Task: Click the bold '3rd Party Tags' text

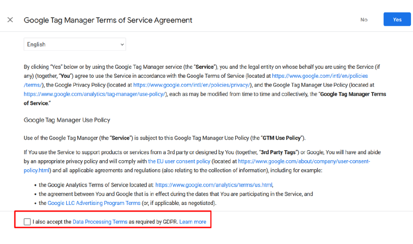Action: pyautogui.click(x=278, y=152)
